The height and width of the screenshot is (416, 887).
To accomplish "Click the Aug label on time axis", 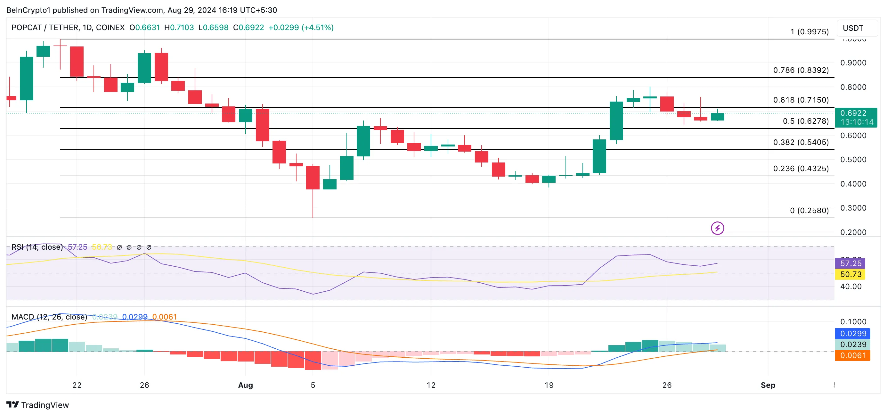I will 245,385.
